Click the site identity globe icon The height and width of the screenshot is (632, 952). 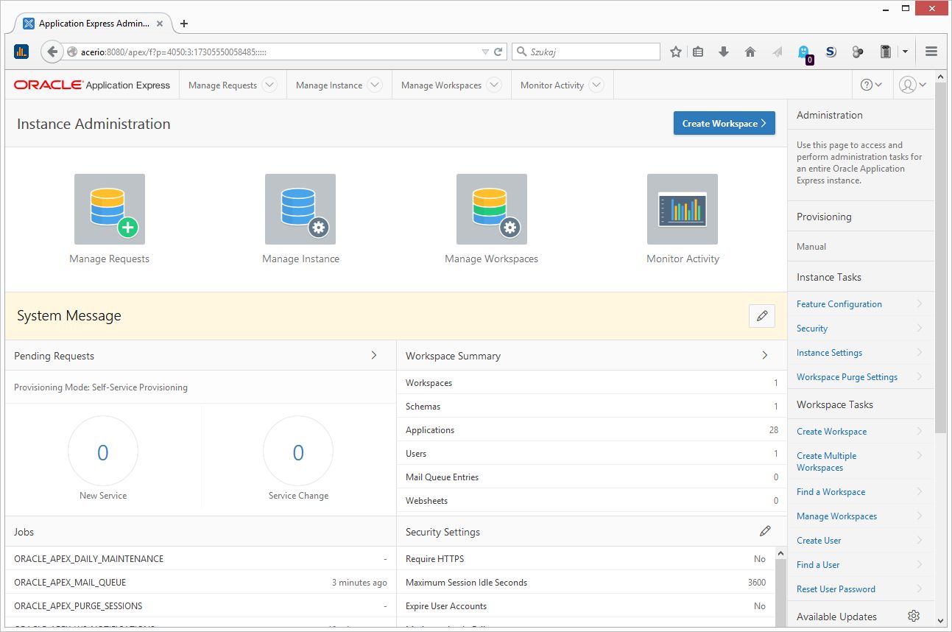[x=72, y=52]
